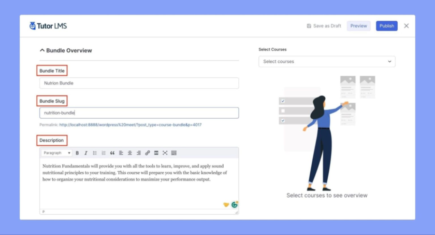Open the Select courses dropdown
This screenshot has height=235, width=435.
[327, 62]
